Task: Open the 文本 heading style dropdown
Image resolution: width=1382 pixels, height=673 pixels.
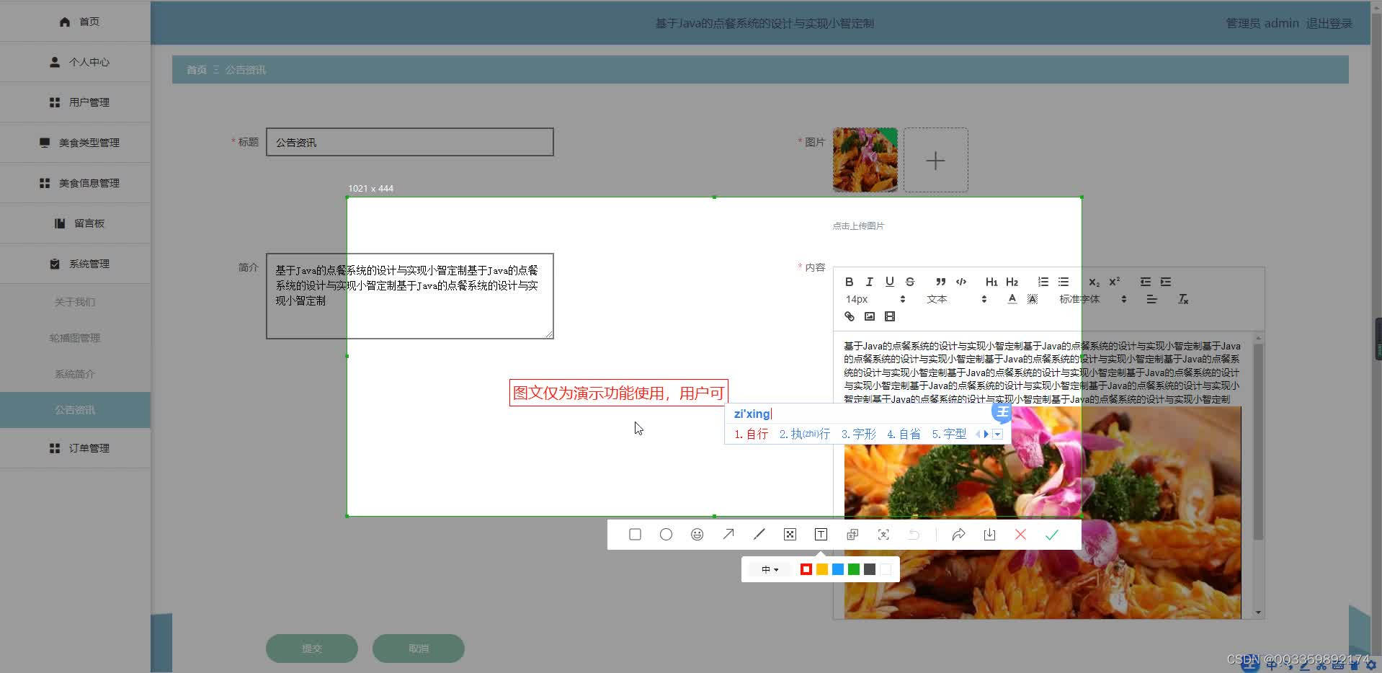Action: [956, 299]
